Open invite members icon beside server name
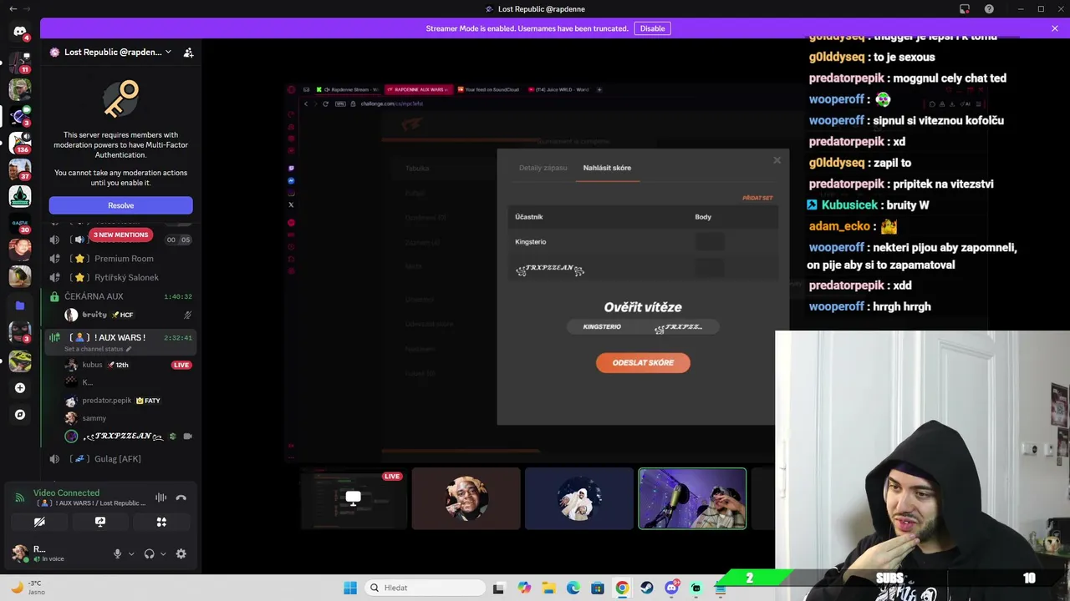 click(x=189, y=52)
